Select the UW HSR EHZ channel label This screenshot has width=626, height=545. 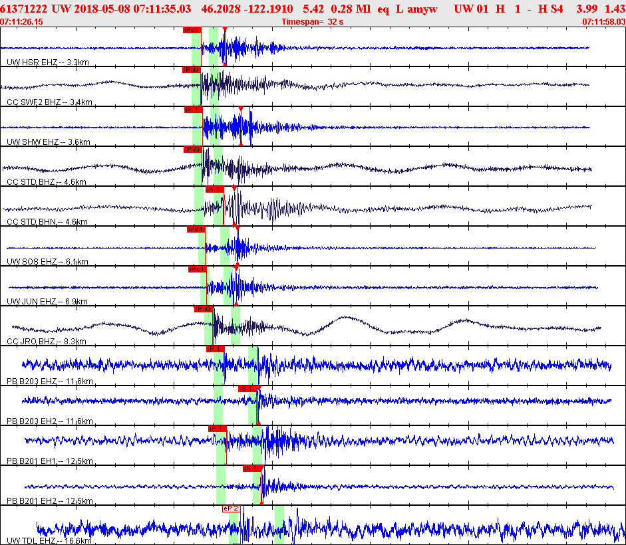[48, 62]
